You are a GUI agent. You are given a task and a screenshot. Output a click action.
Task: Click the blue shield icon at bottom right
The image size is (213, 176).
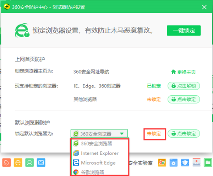(x=185, y=163)
